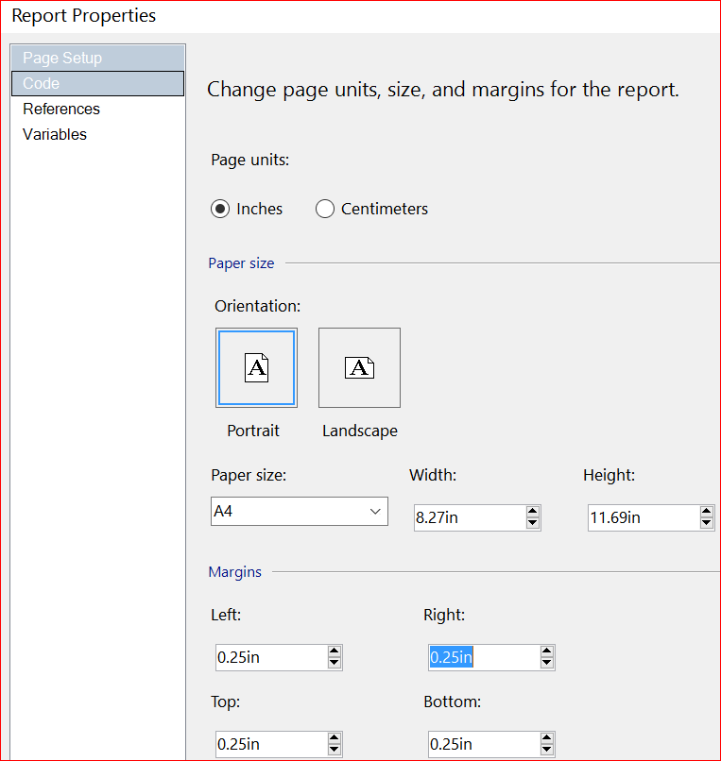Open the Page Setup section
The height and width of the screenshot is (761, 721).
(62, 58)
